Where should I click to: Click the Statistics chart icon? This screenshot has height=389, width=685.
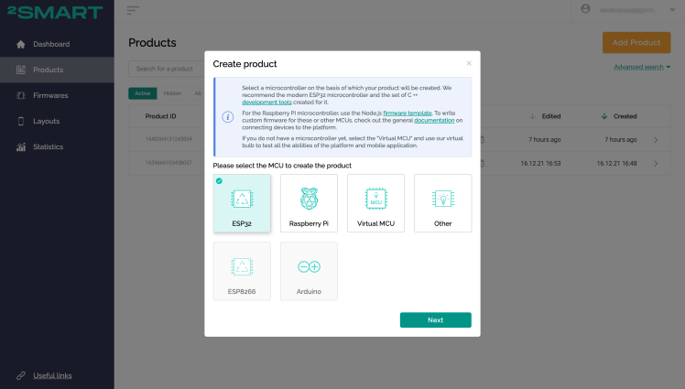point(21,146)
